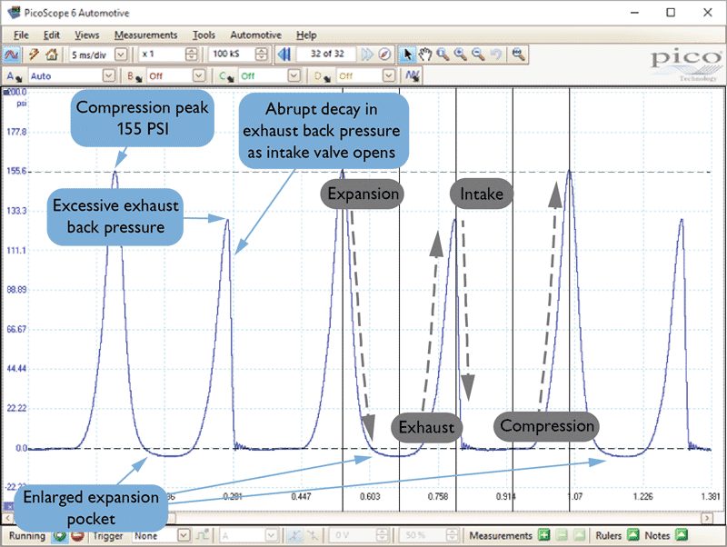Image resolution: width=727 pixels, height=547 pixels.
Task: Adjust the 50 % pre-trigger stepper
Action: pyautogui.click(x=452, y=535)
